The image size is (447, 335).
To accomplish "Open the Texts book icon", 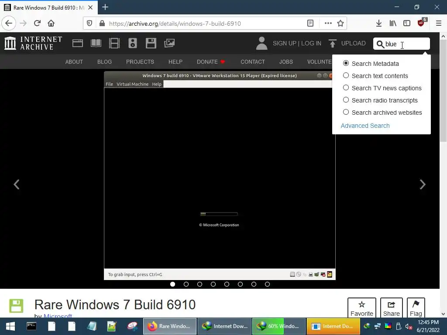I will click(96, 43).
